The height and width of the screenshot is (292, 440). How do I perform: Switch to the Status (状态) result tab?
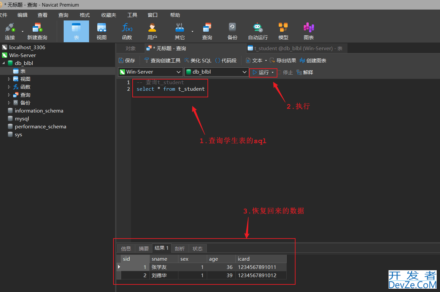click(x=198, y=248)
